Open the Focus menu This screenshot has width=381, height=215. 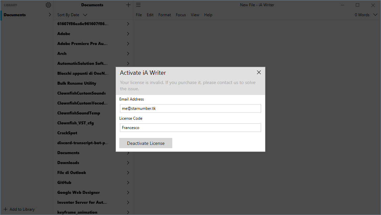[181, 15]
